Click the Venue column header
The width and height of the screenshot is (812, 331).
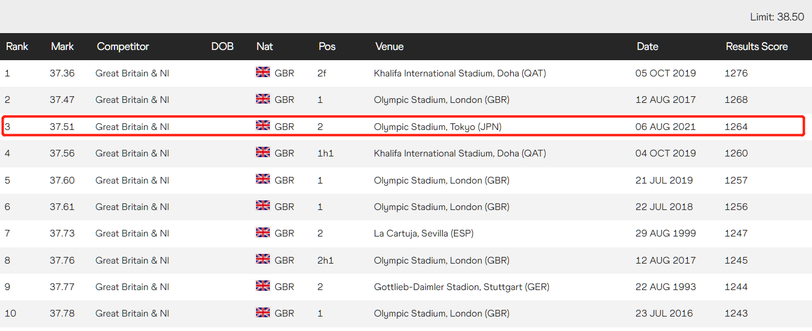(x=389, y=46)
